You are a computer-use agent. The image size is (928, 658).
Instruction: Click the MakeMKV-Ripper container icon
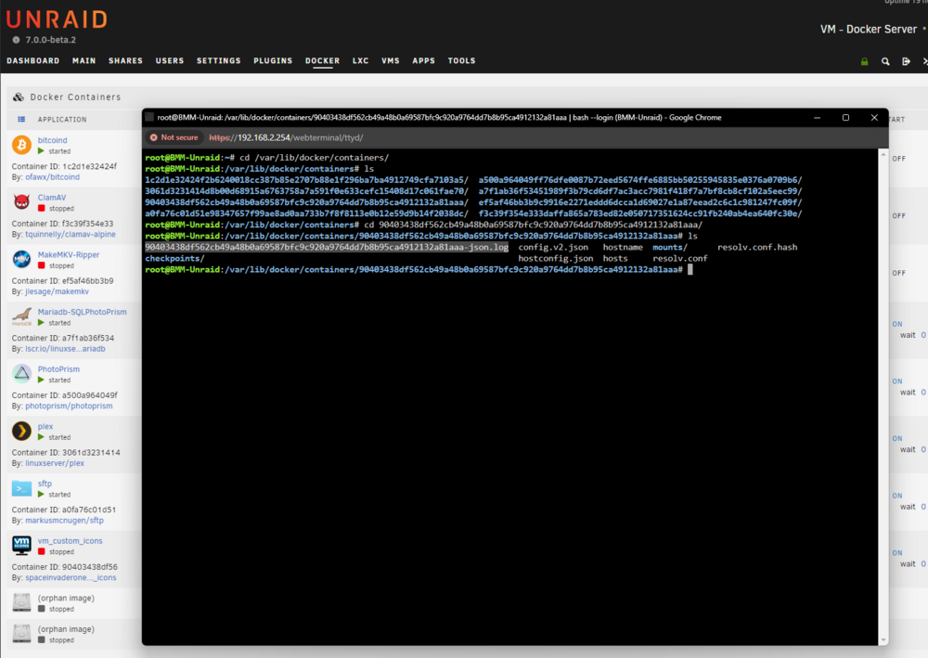tap(22, 259)
